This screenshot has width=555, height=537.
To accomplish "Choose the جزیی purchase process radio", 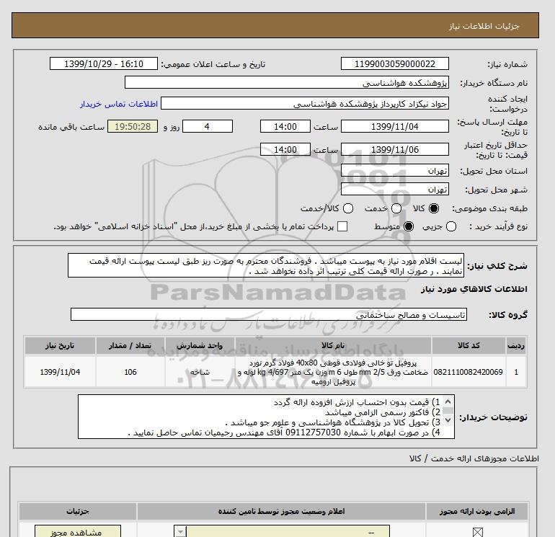I will (x=451, y=226).
